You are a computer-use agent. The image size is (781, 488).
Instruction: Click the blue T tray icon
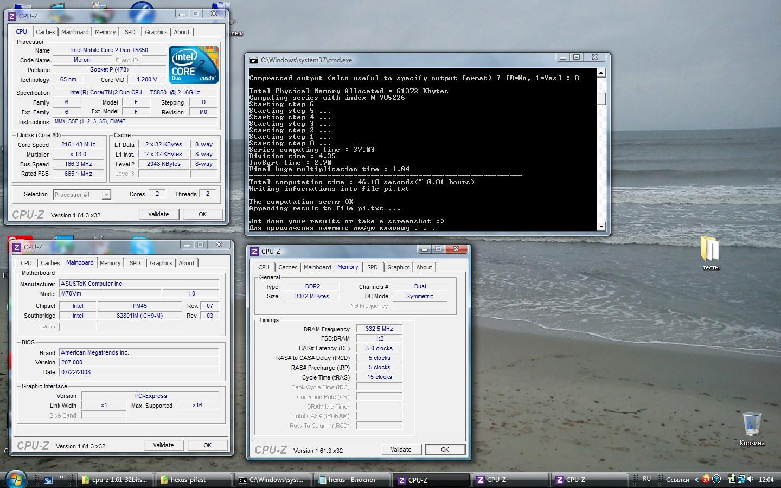716,479
